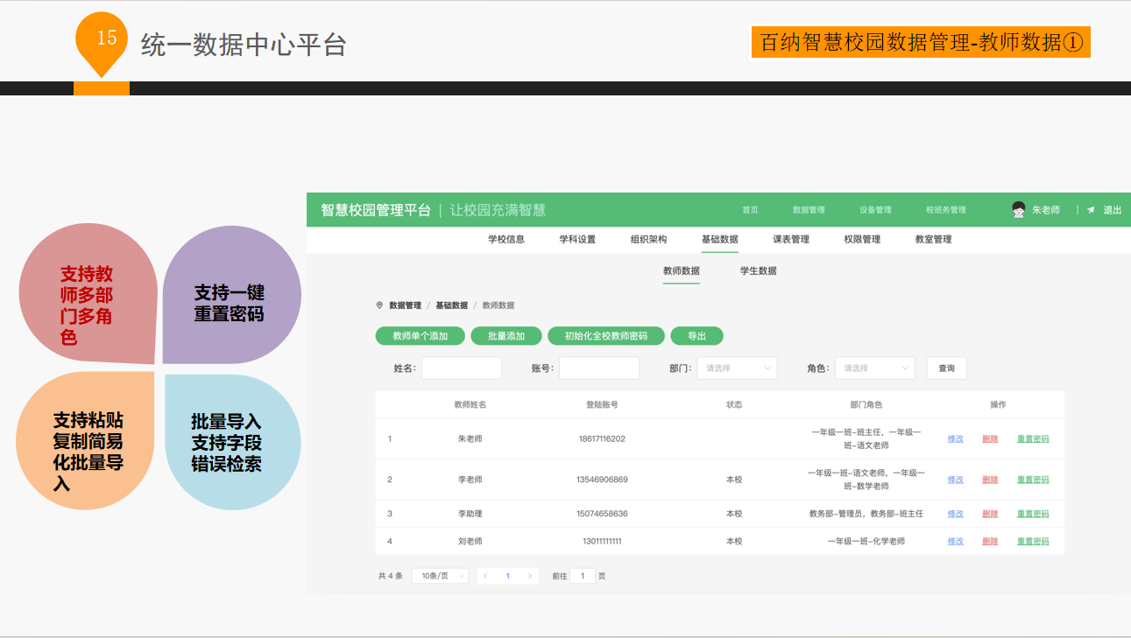Switch to the 课表管理 tab
1131x638 pixels.
click(791, 239)
